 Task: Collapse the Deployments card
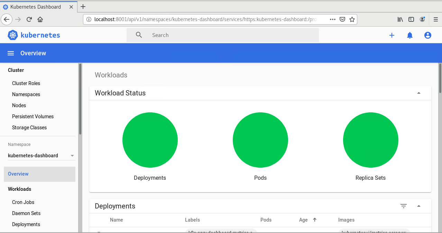[419, 206]
